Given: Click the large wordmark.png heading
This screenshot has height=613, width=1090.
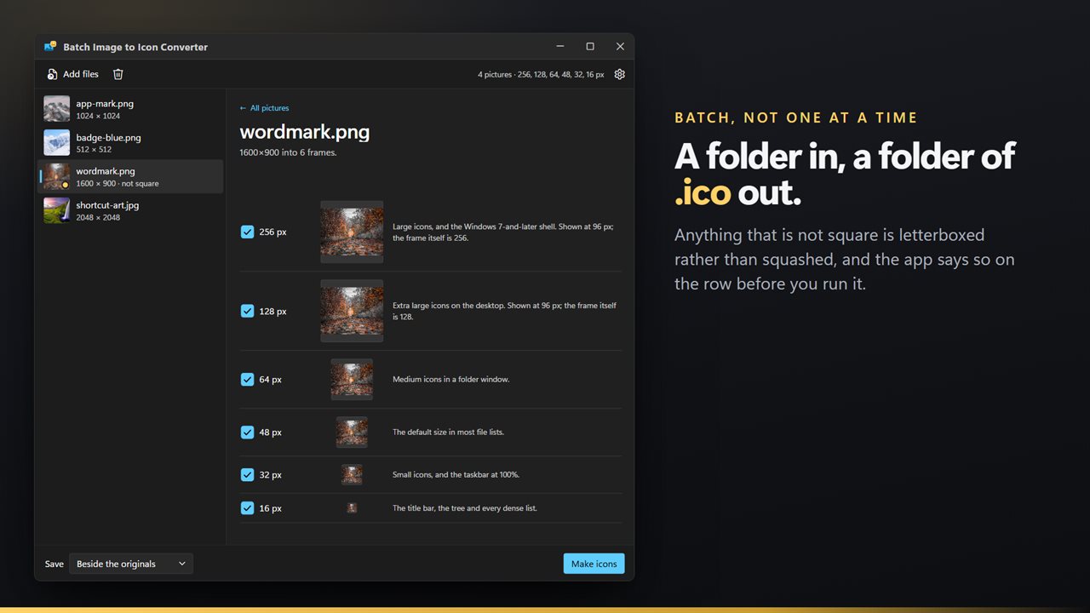Looking at the screenshot, I should point(305,132).
